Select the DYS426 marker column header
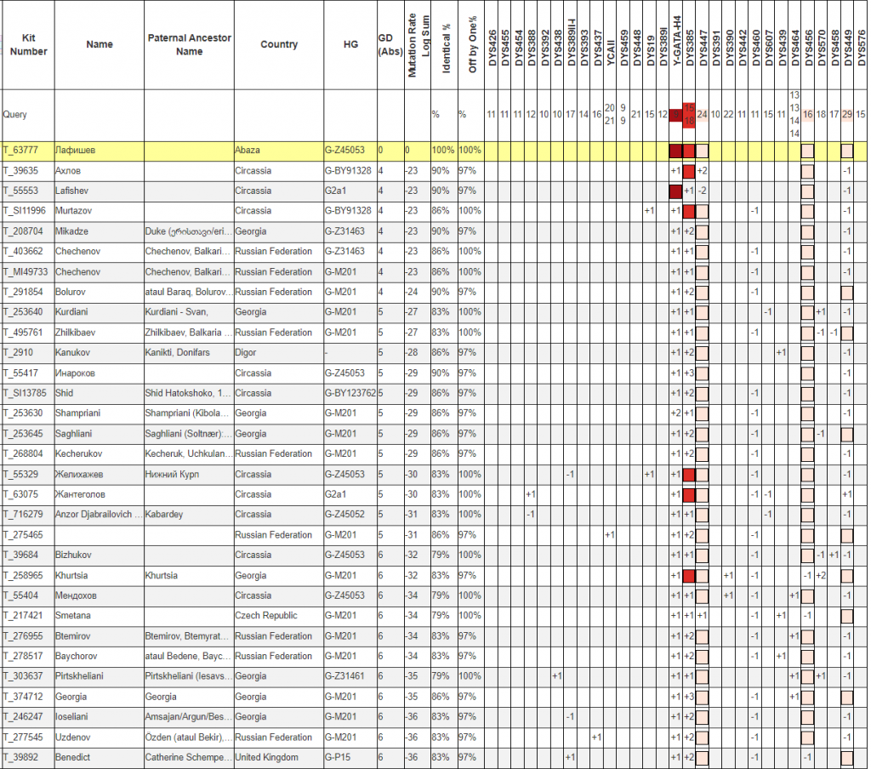The image size is (871, 769). click(x=492, y=48)
